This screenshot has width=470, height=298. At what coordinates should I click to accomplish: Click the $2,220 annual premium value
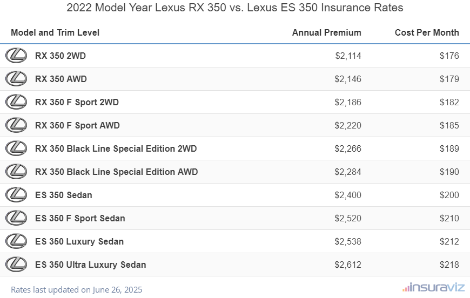(348, 125)
